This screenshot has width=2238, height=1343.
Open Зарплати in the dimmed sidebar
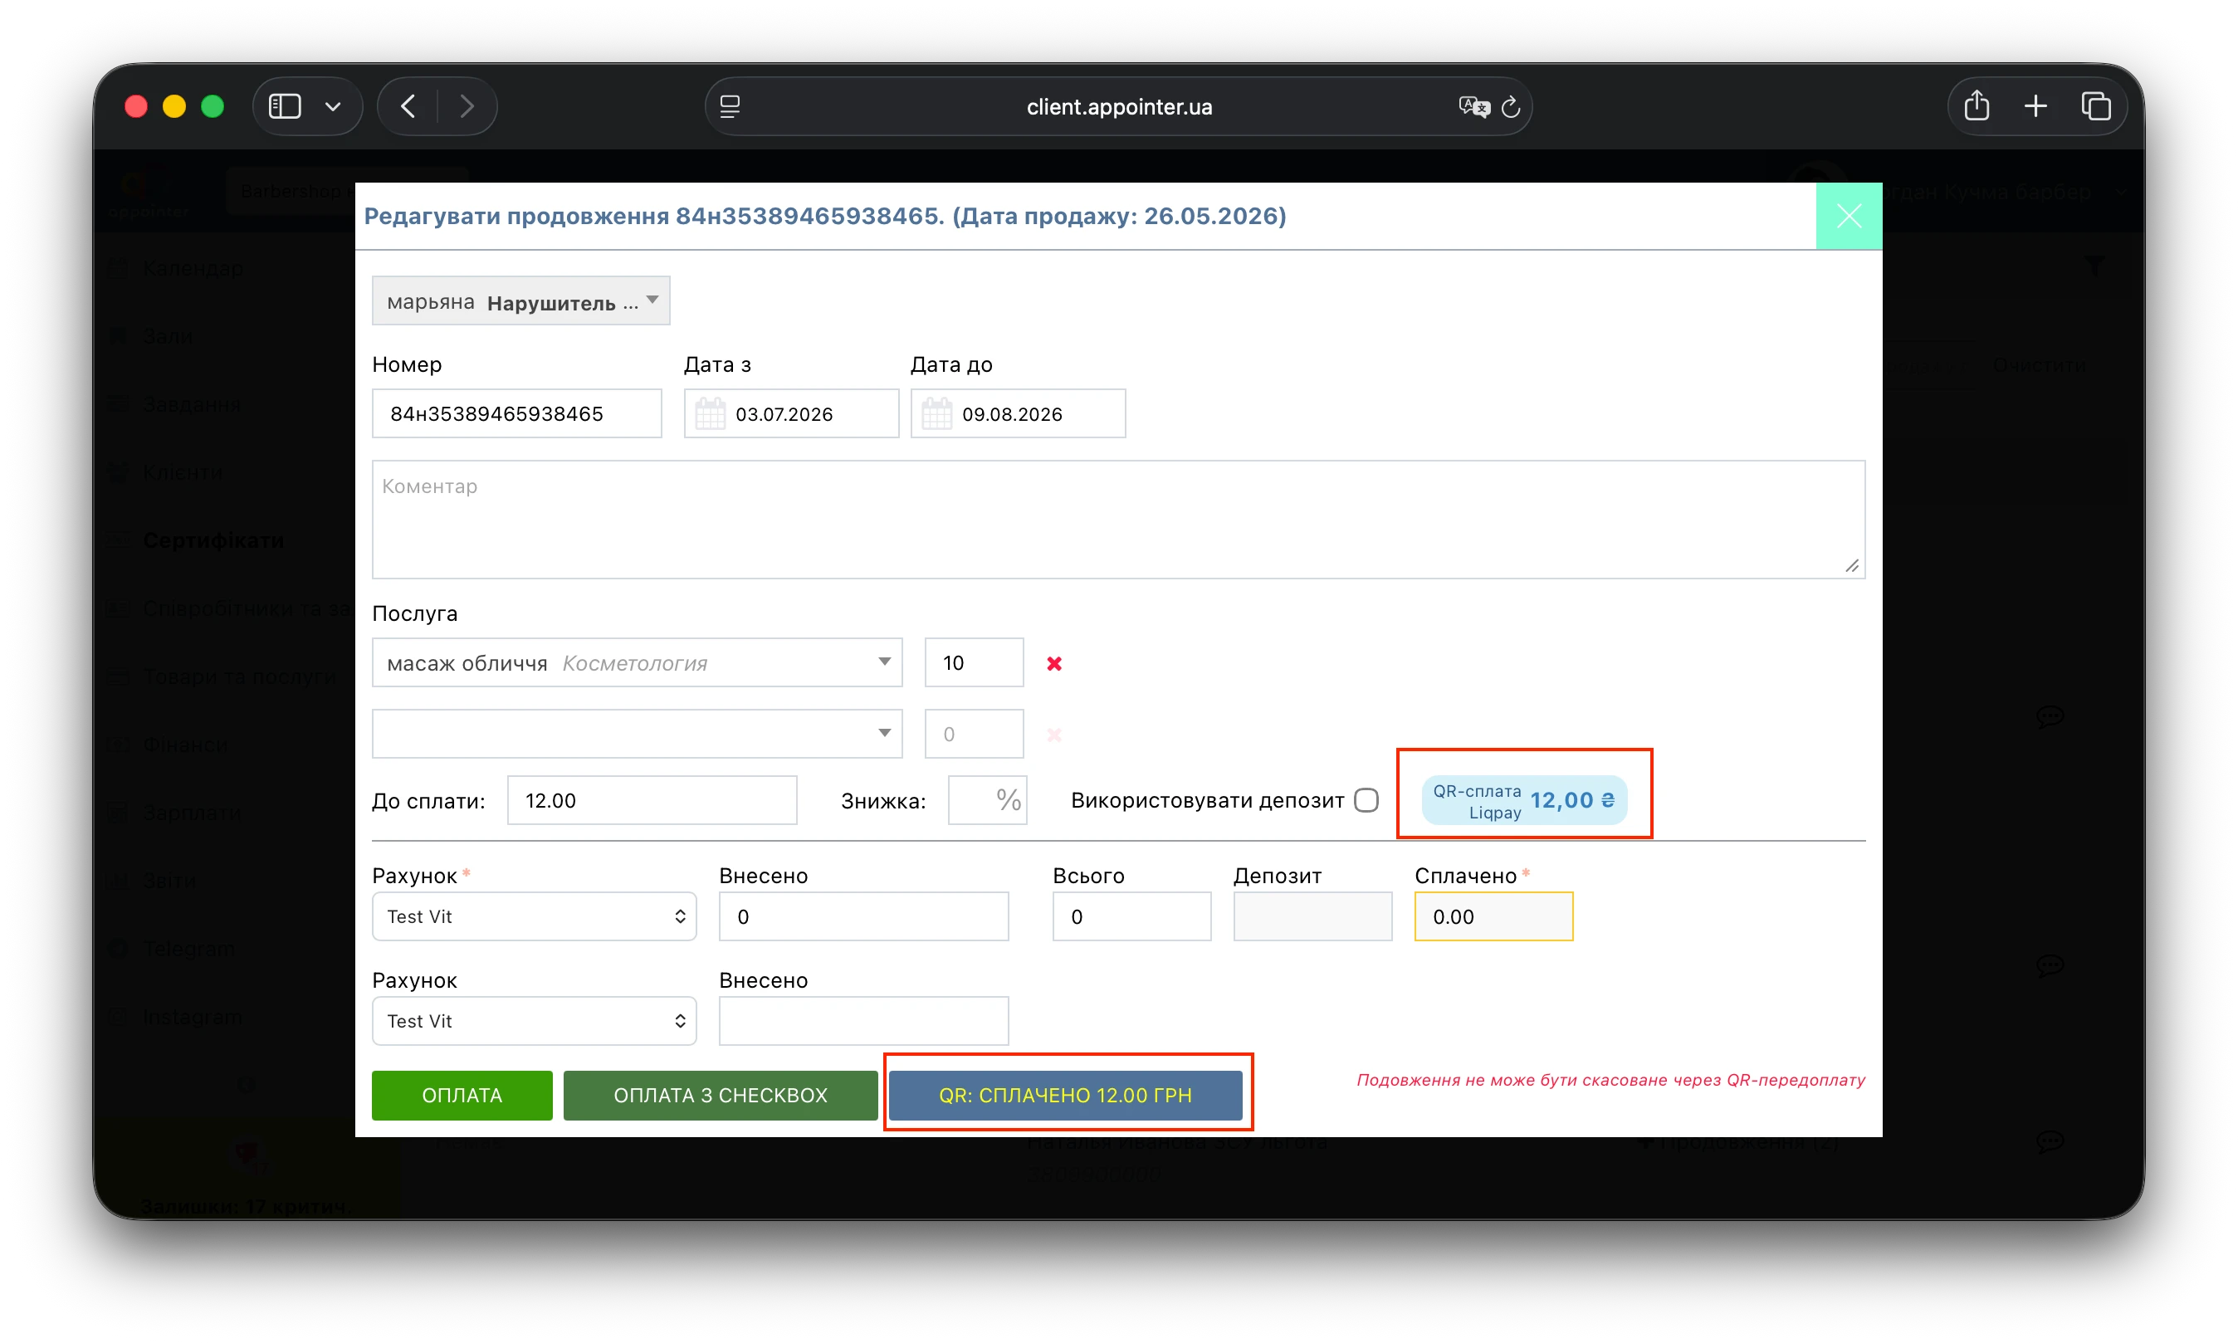point(192,813)
